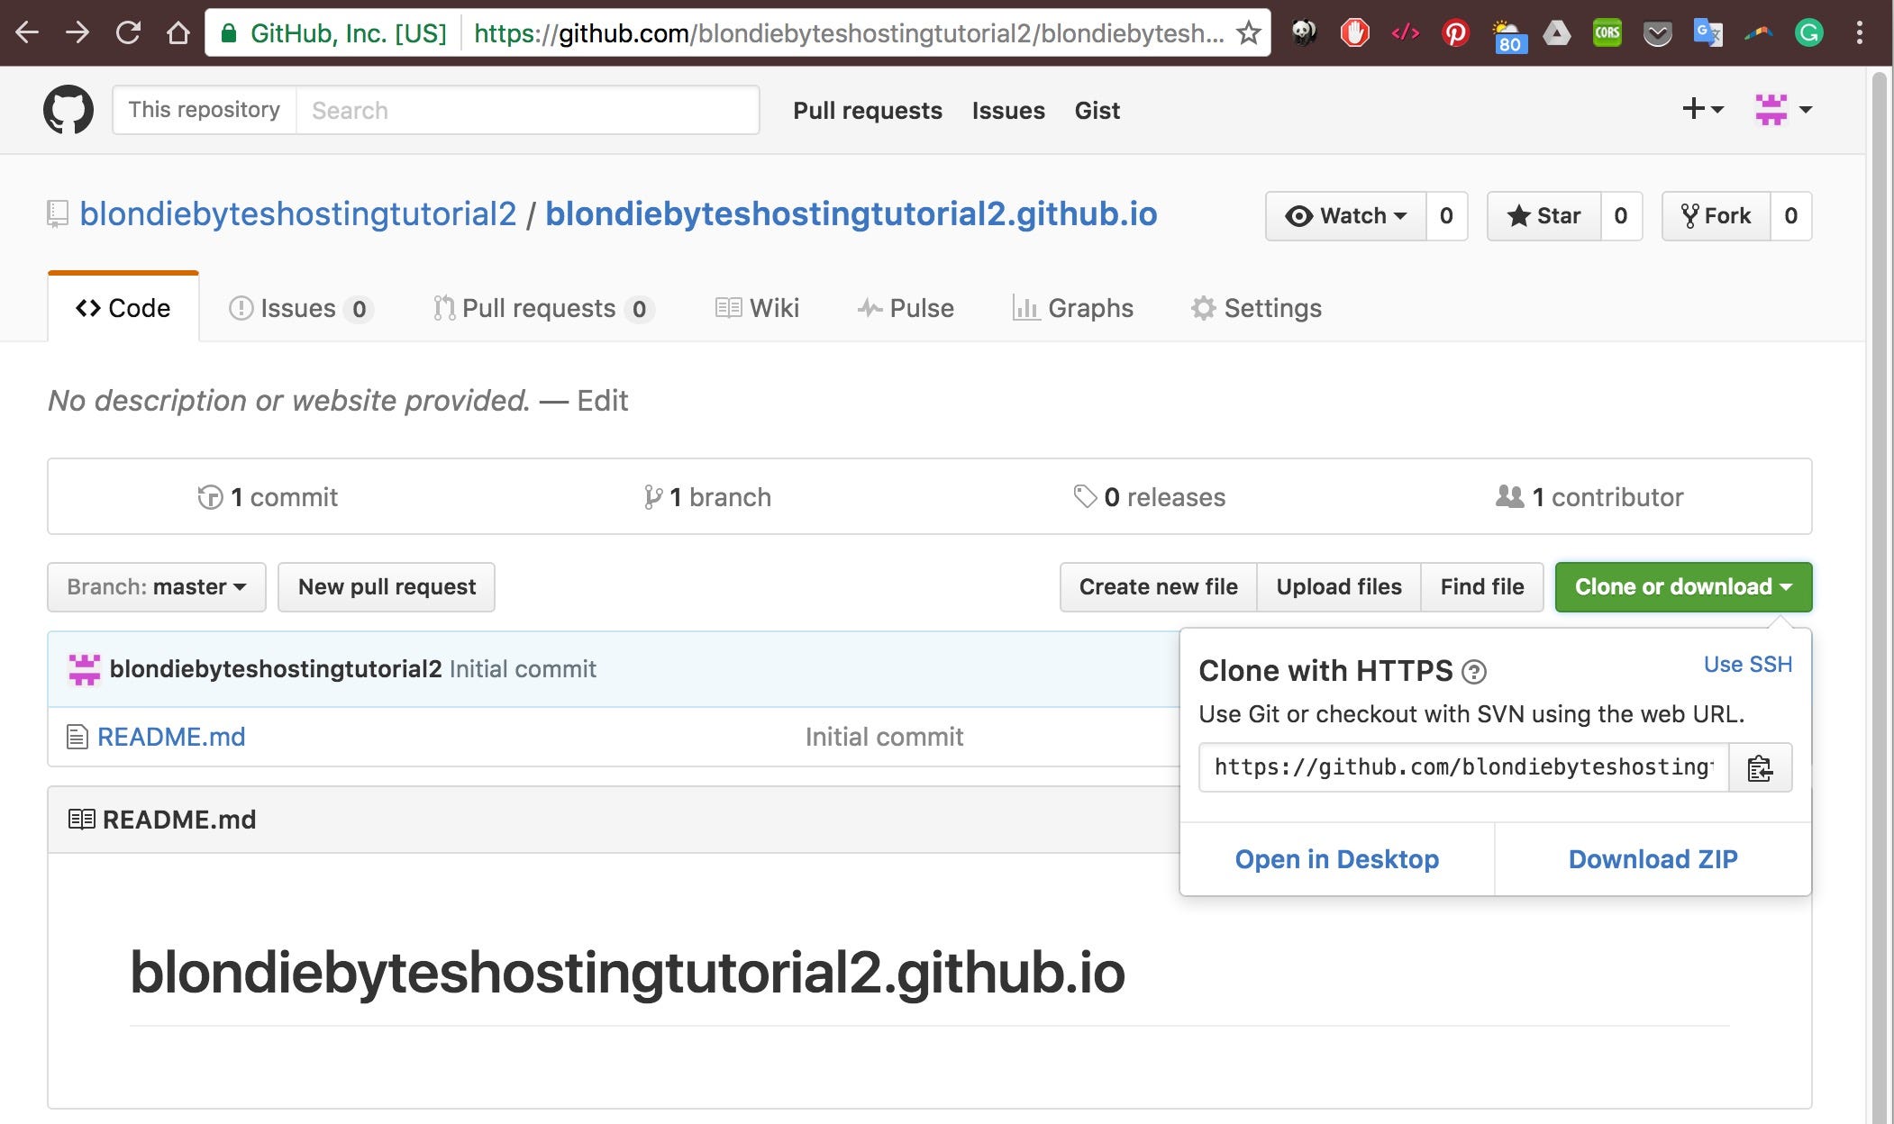Click Download ZIP
This screenshot has width=1894, height=1124.
click(x=1653, y=858)
